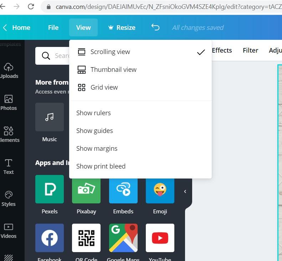Screen dimensions: 282x261
Task: Select Grid view option
Action: coord(140,87)
